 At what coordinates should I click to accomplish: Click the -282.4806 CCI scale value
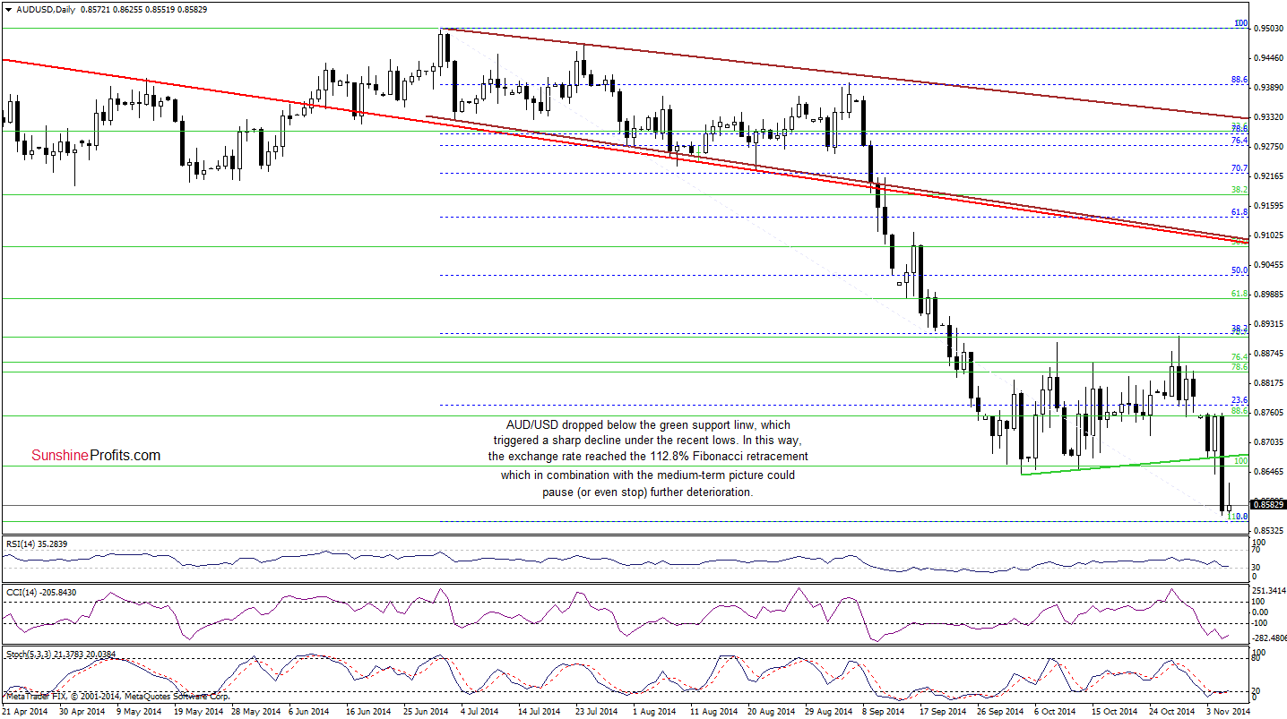1269,638
